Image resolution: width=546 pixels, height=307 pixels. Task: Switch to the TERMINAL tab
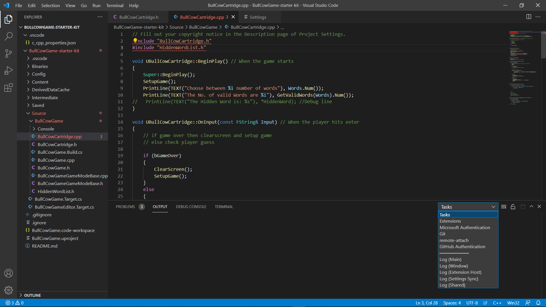point(224,207)
